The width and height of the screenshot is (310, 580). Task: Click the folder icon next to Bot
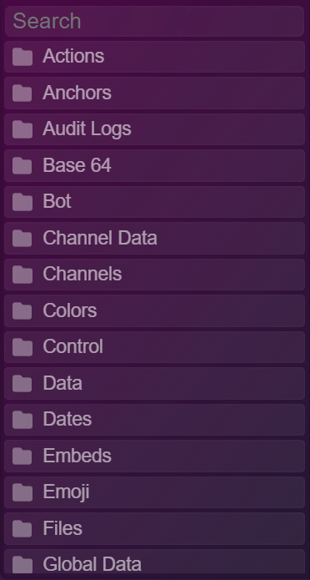[x=22, y=202]
